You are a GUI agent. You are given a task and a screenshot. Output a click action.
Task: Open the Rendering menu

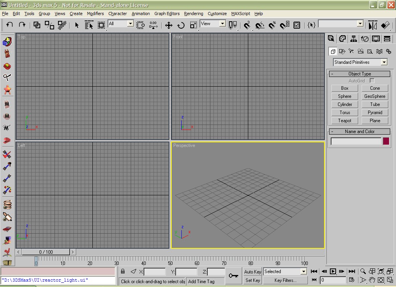(193, 14)
